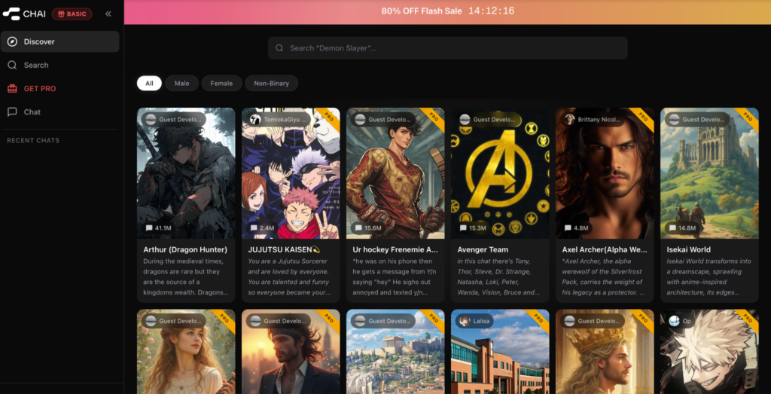Click the Brittany Nicol... creator tag

tap(591, 120)
